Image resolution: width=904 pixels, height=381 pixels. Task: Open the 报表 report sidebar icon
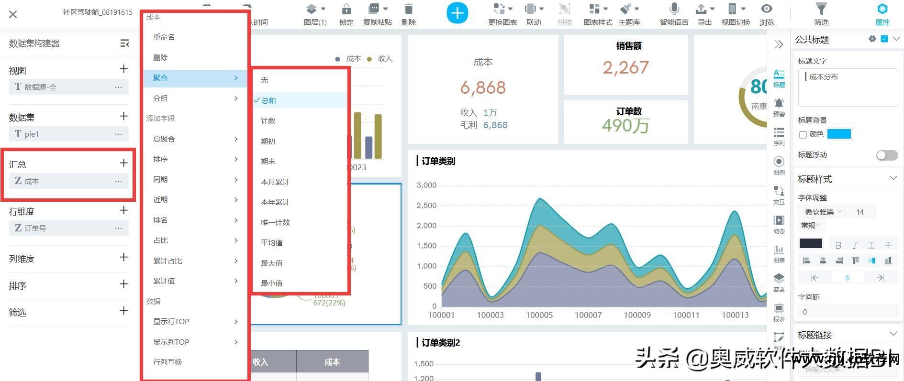(779, 312)
